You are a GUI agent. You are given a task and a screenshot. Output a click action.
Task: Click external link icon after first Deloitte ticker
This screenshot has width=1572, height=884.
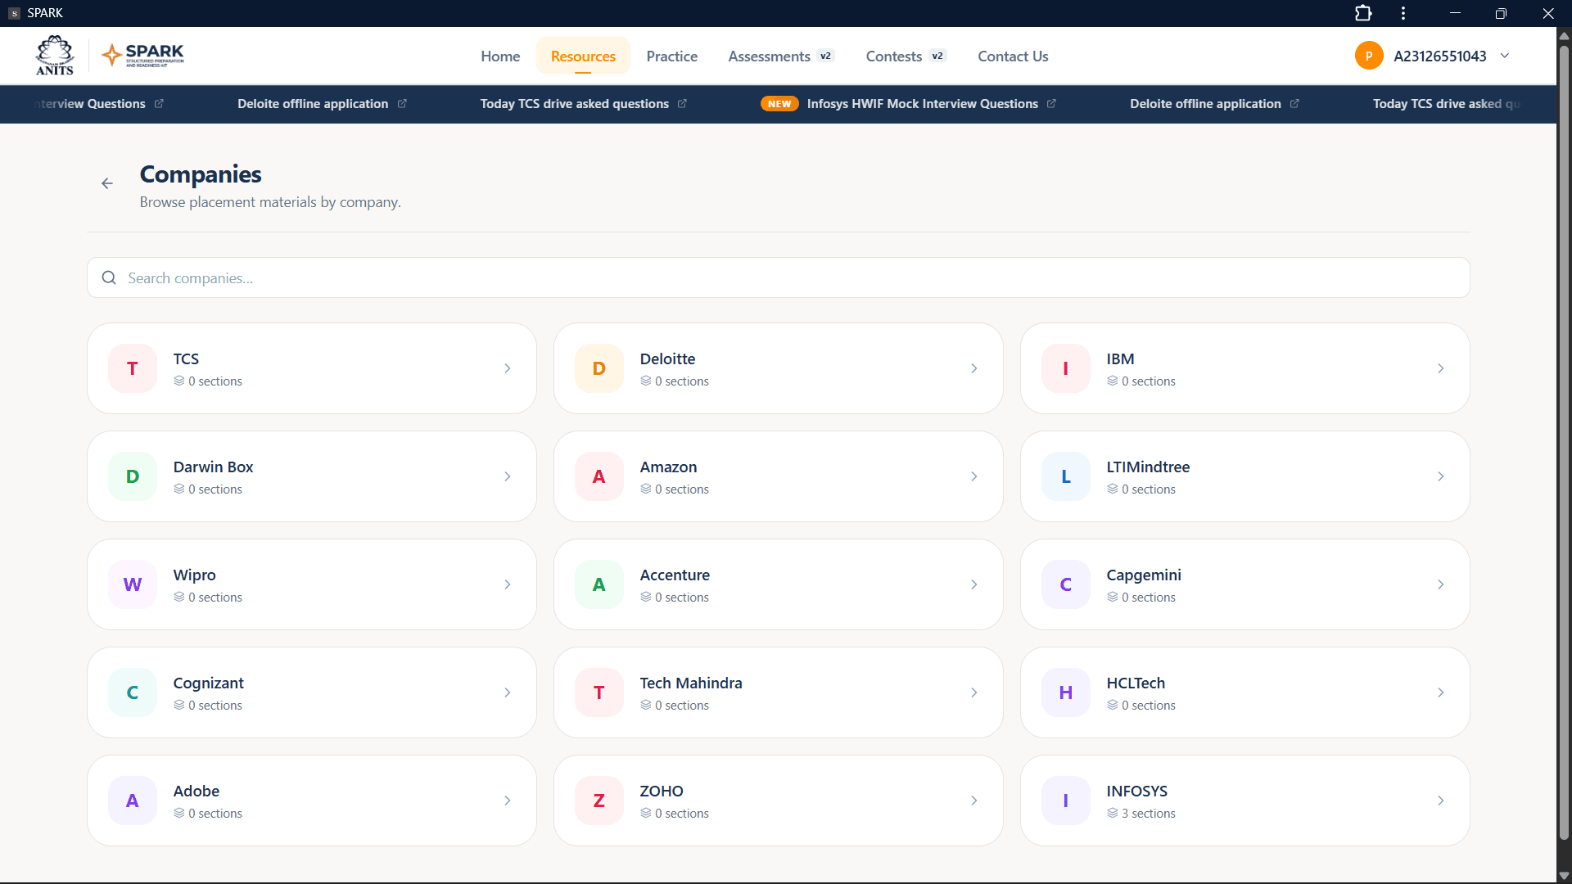402,104
